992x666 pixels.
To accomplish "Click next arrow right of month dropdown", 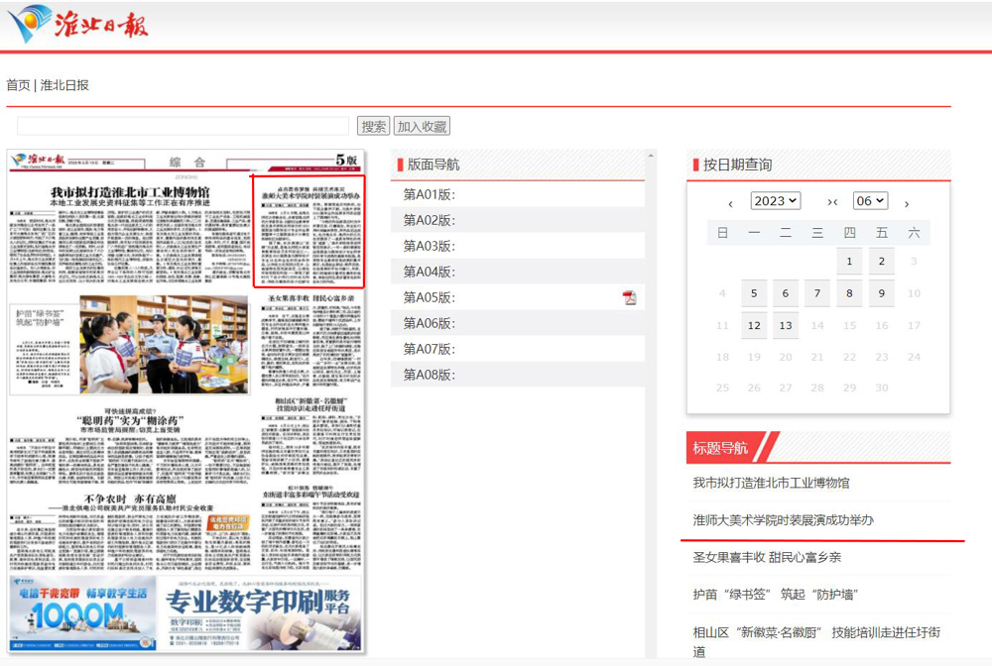I will pyautogui.click(x=906, y=203).
